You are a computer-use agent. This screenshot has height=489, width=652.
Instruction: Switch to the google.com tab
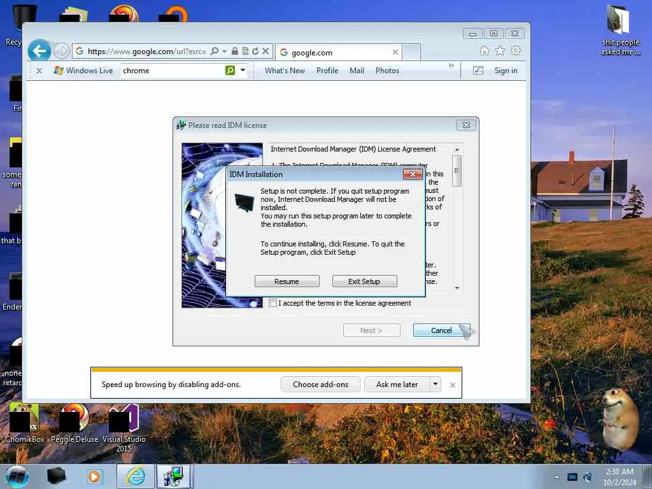pyautogui.click(x=337, y=52)
